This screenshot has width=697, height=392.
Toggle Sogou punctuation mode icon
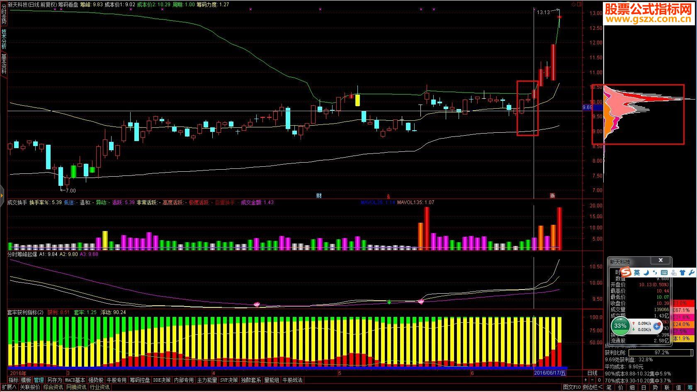pos(655,273)
